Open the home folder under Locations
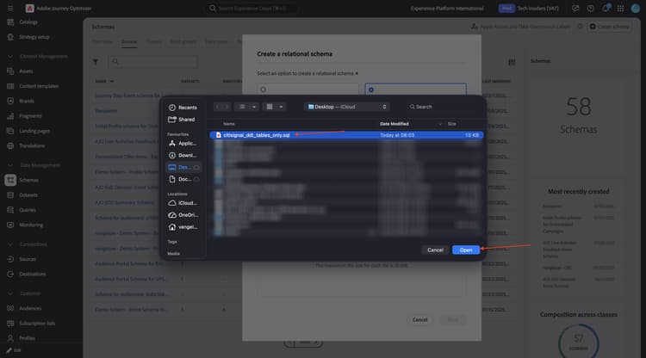Image resolution: width=646 pixels, height=358 pixels. pos(183,226)
